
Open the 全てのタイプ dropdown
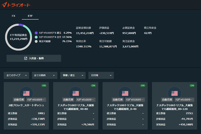(16, 75)
